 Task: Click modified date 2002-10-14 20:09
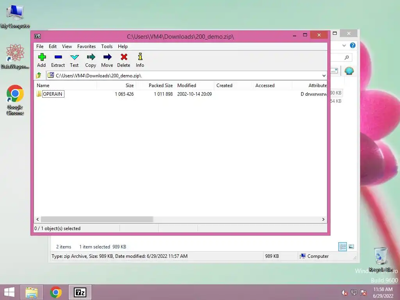tap(195, 94)
